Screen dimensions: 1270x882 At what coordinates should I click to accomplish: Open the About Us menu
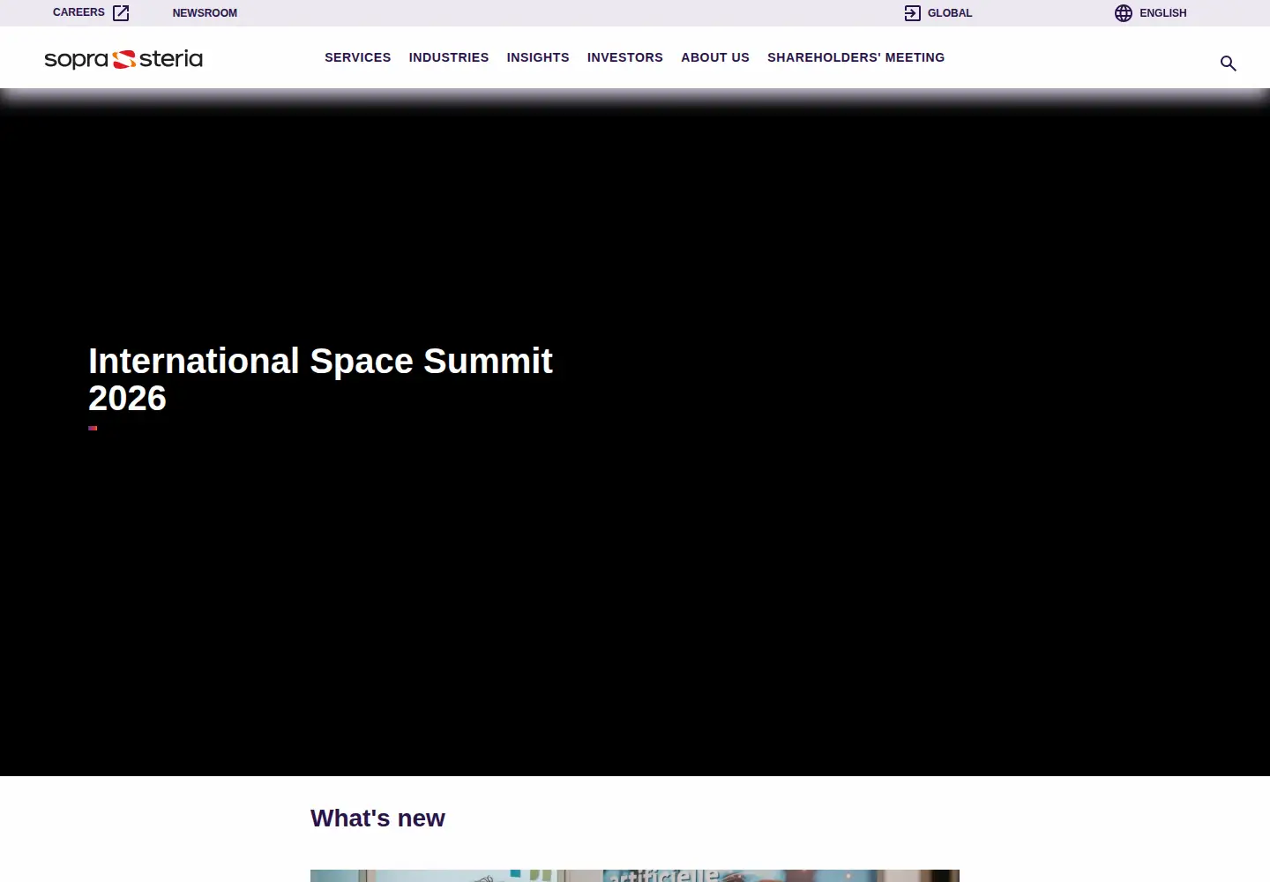(x=715, y=57)
